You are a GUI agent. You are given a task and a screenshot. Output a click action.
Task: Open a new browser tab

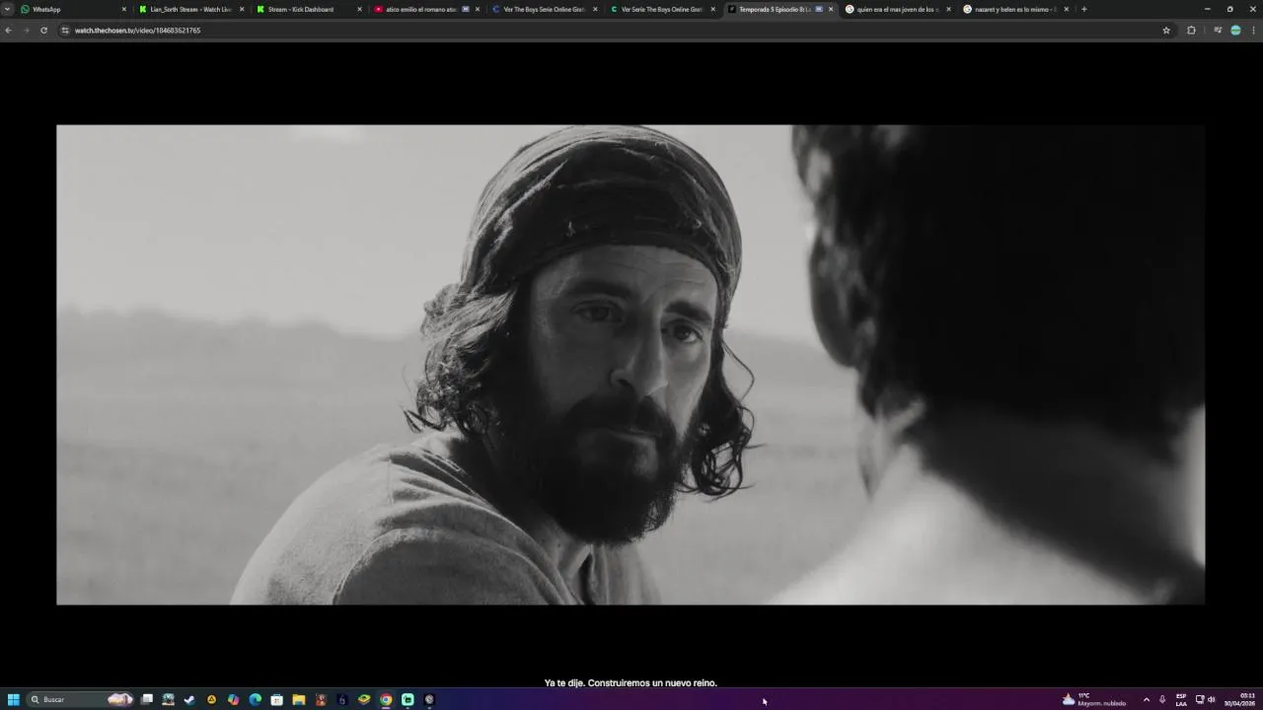point(1084,9)
